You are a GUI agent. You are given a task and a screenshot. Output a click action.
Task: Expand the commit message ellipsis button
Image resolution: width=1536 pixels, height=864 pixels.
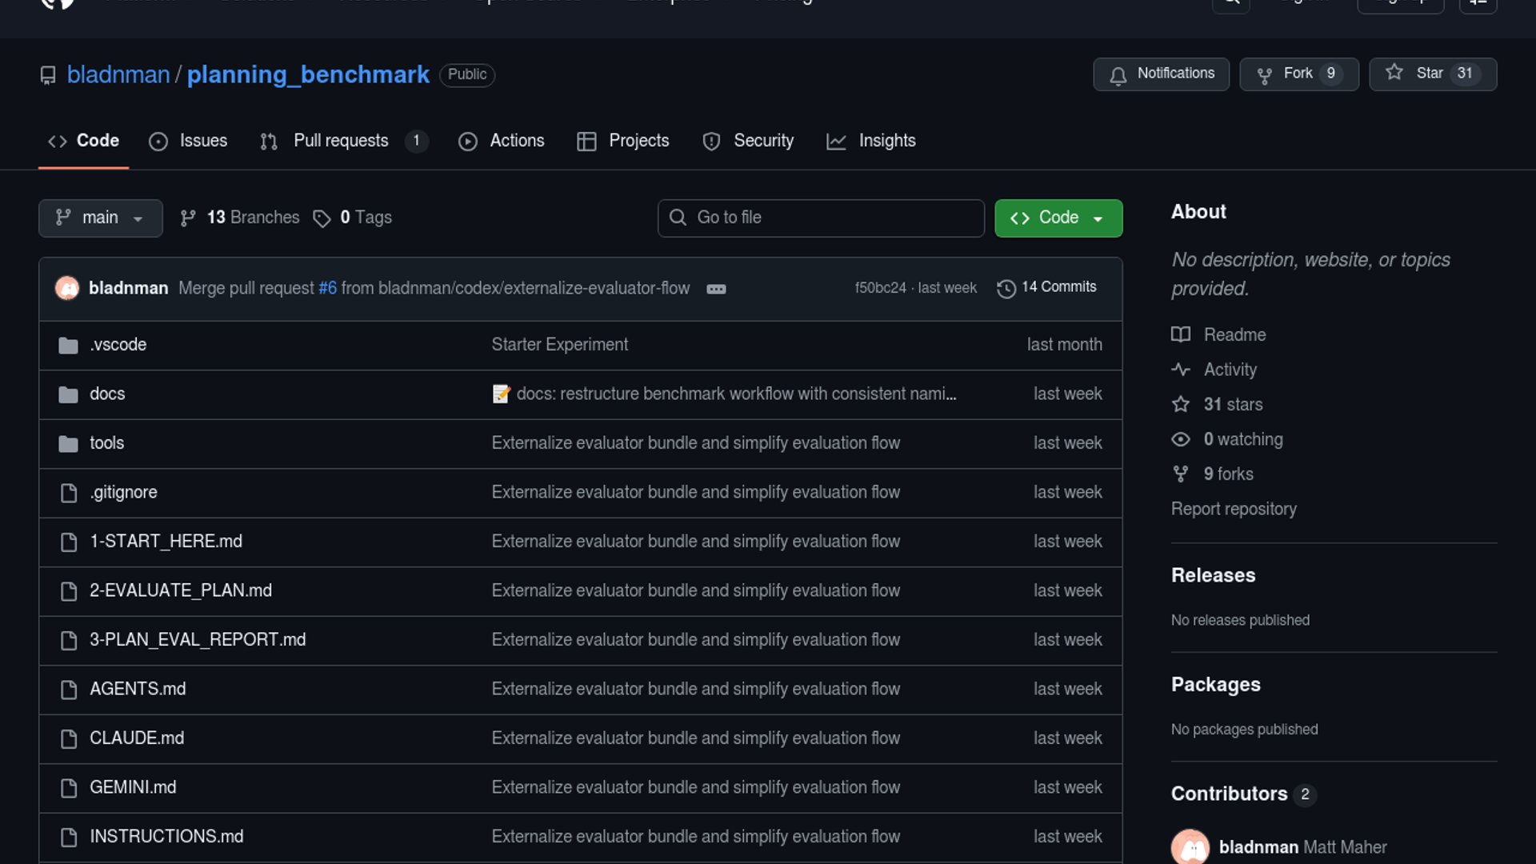[716, 289]
